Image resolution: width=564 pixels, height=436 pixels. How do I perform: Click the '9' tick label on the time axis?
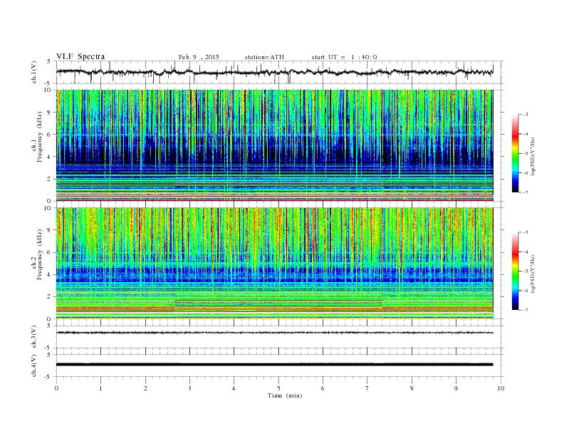456,388
